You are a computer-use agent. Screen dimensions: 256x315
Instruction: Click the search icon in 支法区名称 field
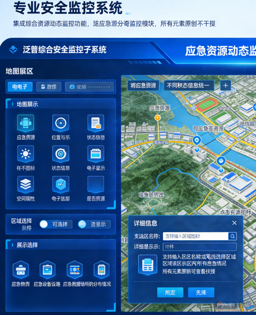click(232, 236)
